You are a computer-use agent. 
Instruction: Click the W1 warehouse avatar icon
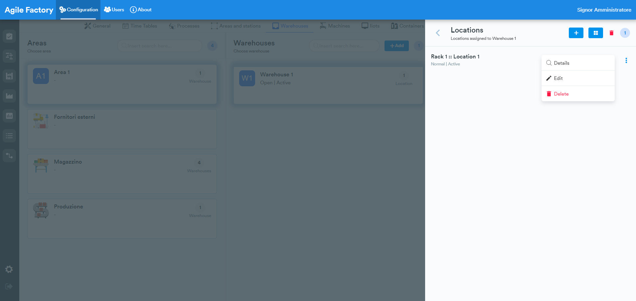click(x=247, y=78)
